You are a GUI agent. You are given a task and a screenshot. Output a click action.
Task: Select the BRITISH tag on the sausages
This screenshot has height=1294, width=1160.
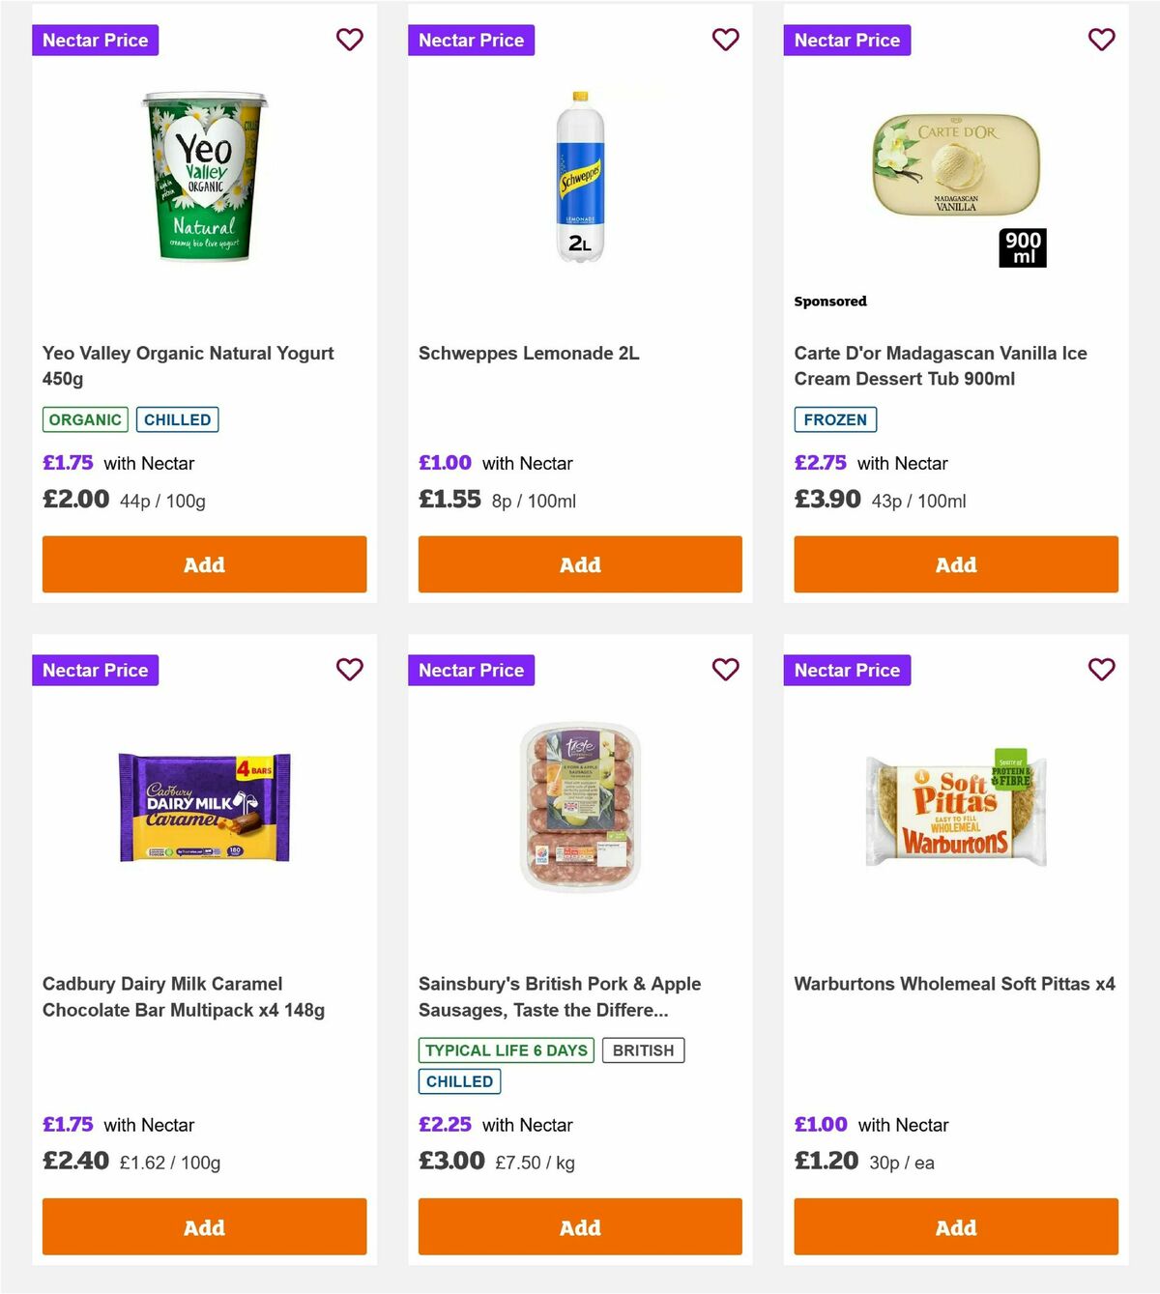point(644,1050)
